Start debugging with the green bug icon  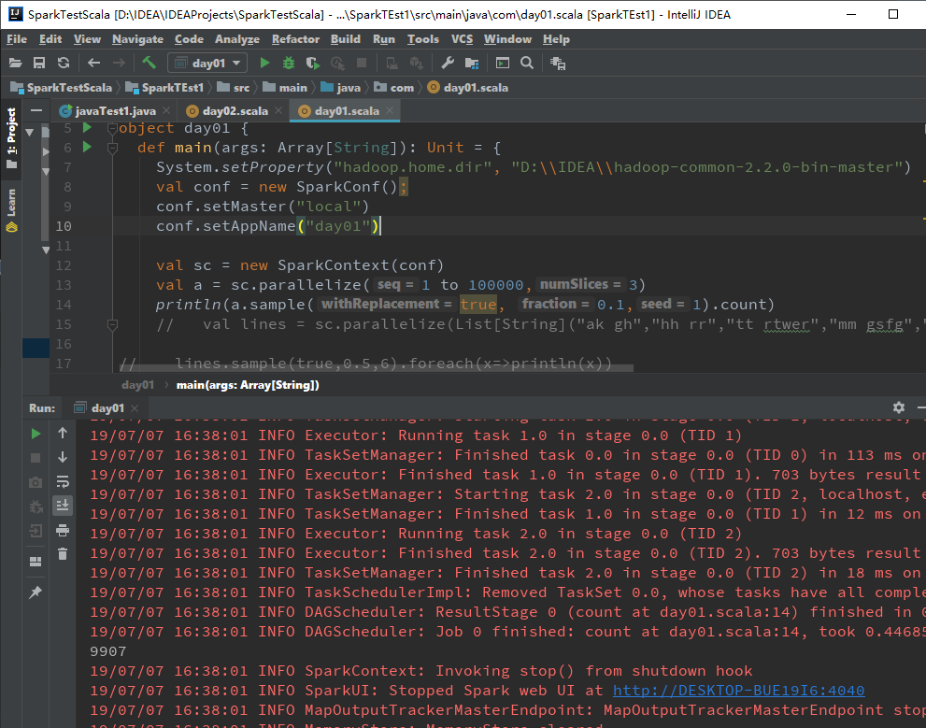(289, 64)
